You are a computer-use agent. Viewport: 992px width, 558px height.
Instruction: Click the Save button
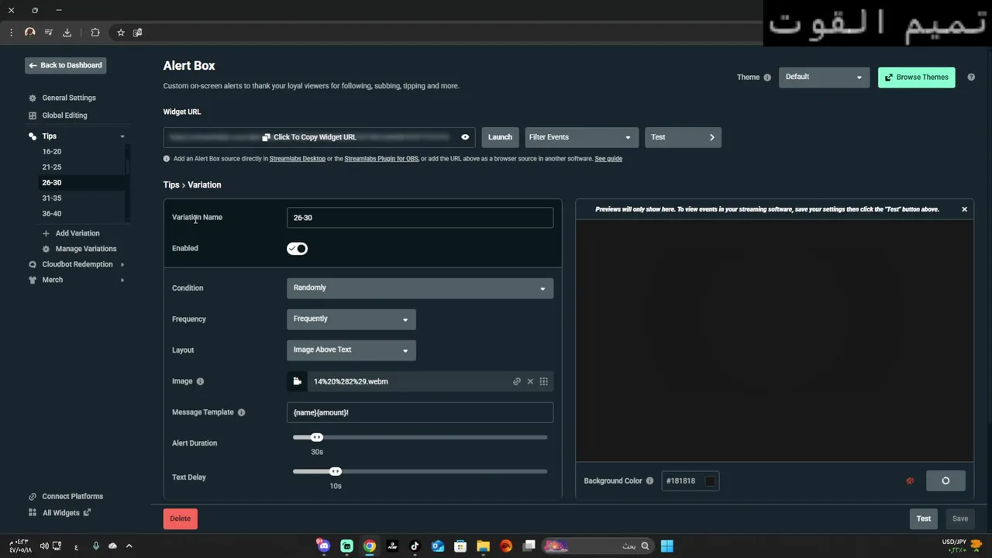coord(960,518)
